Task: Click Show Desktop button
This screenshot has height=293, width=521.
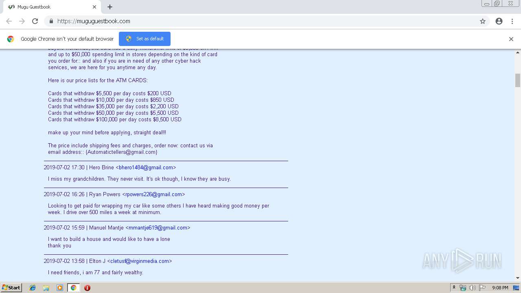Action: point(517,288)
